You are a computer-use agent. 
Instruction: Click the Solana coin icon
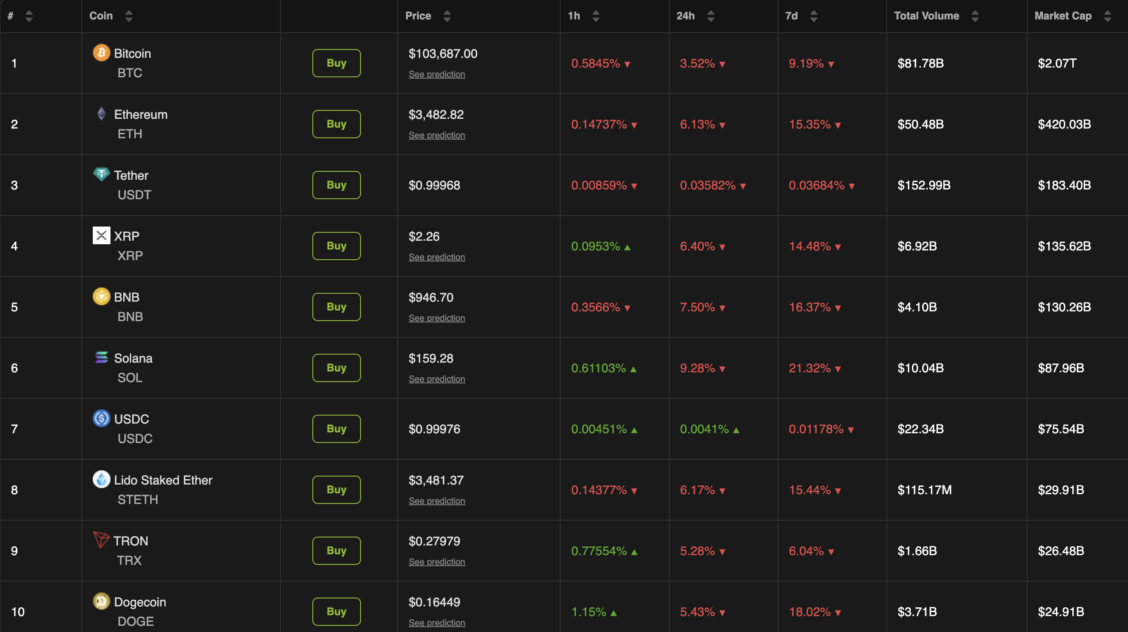coord(102,358)
